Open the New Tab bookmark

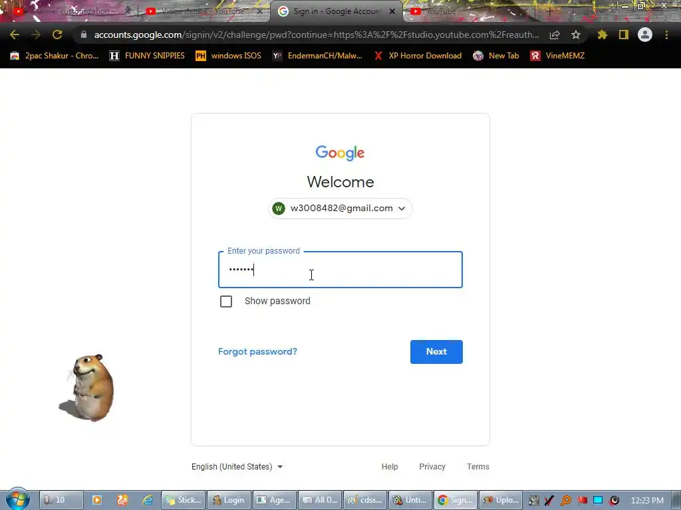(x=496, y=56)
